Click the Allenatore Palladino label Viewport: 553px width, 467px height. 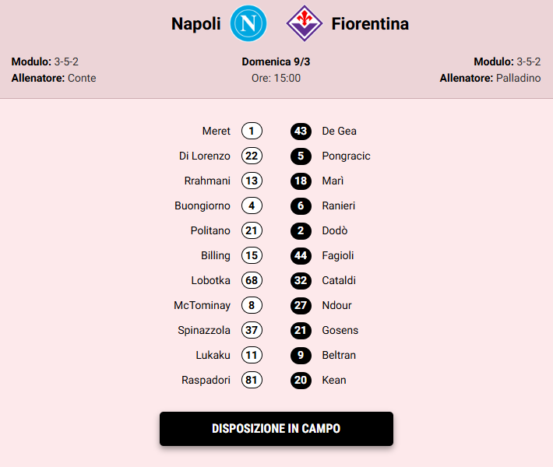coord(490,78)
